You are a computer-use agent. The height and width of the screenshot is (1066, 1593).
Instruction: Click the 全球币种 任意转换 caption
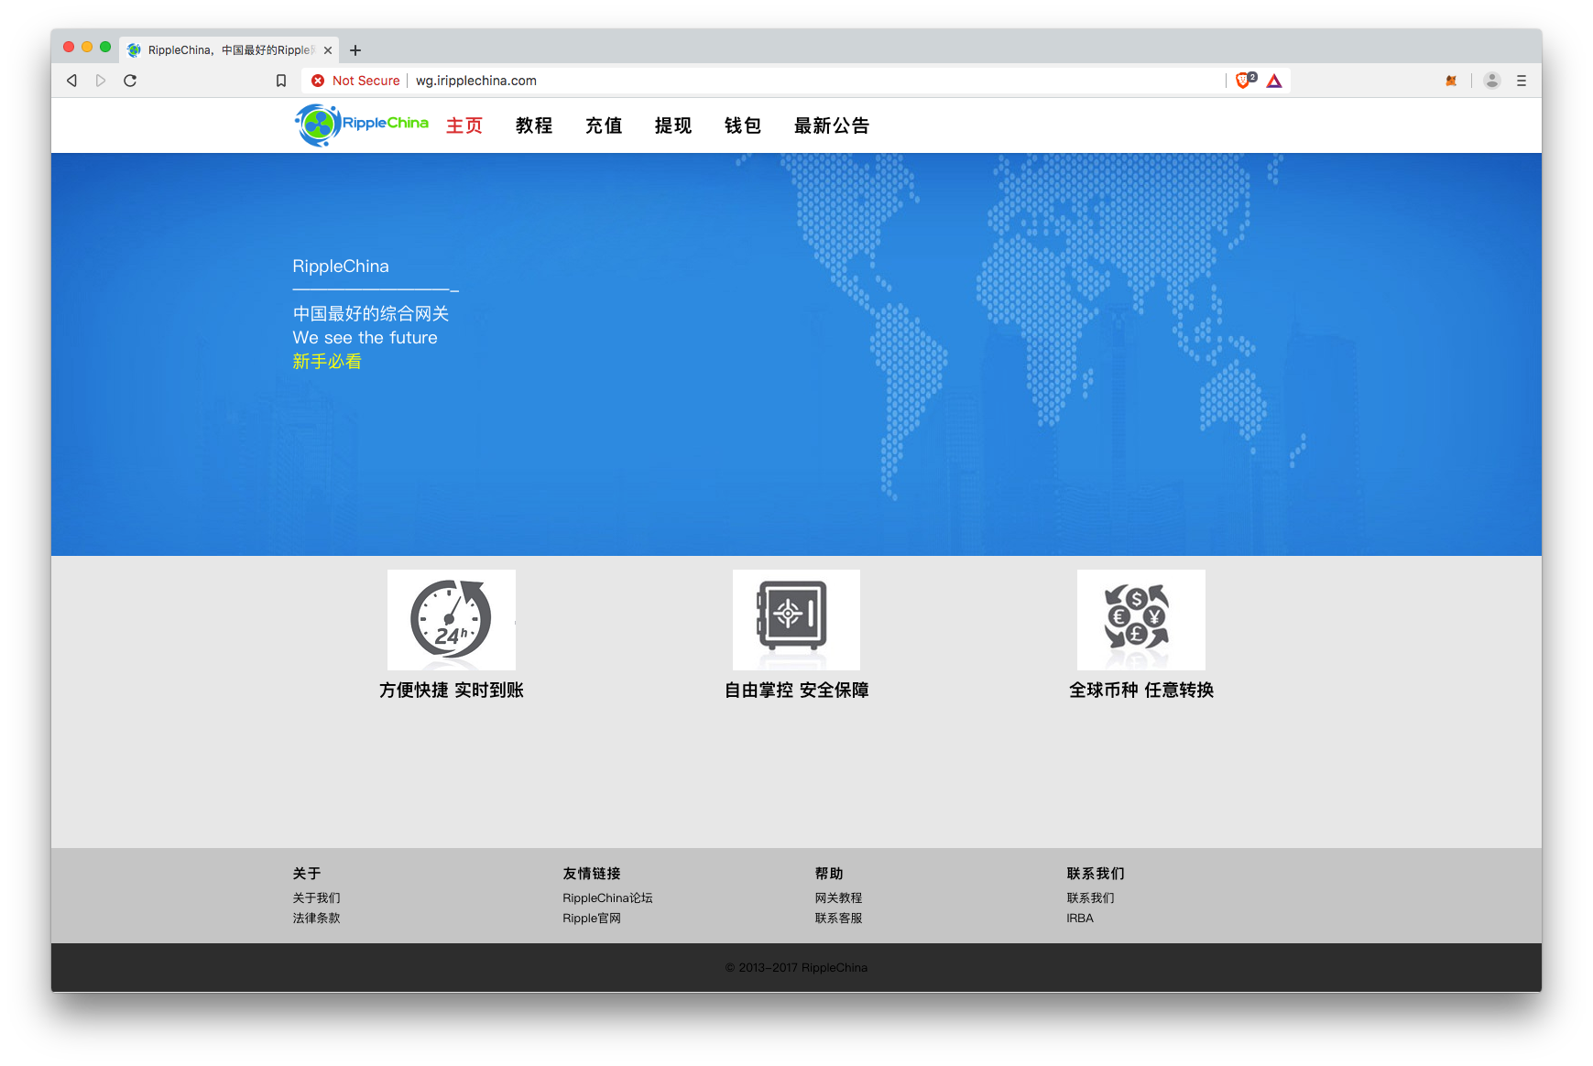coord(1141,690)
